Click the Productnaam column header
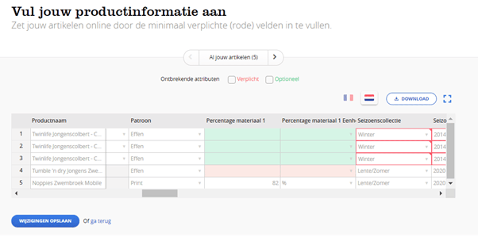The height and width of the screenshot is (241, 478). (49, 121)
